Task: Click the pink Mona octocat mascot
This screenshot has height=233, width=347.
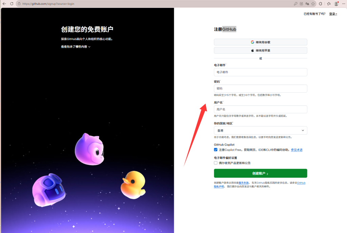Action: [x=89, y=149]
